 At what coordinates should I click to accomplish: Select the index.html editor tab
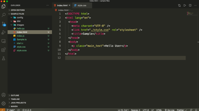(62, 5)
